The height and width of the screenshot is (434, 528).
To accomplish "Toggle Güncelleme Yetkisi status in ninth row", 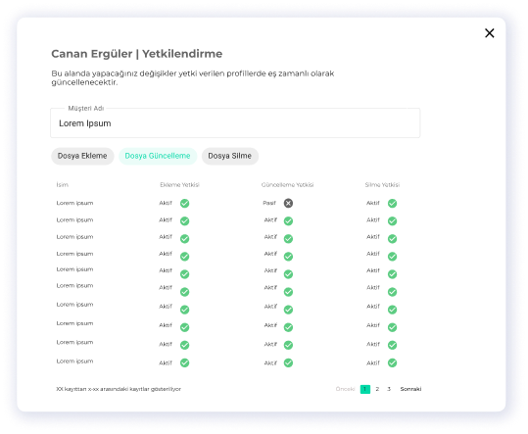I will (x=288, y=345).
